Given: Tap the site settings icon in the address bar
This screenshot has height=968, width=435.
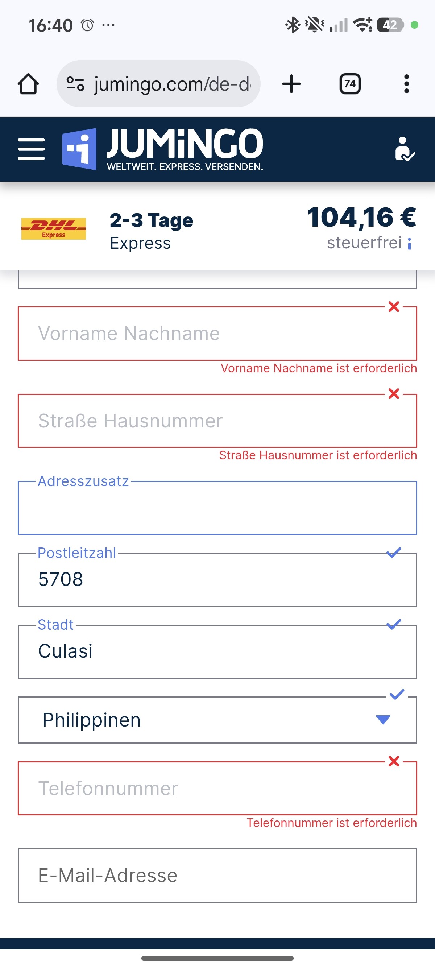Looking at the screenshot, I should point(75,84).
